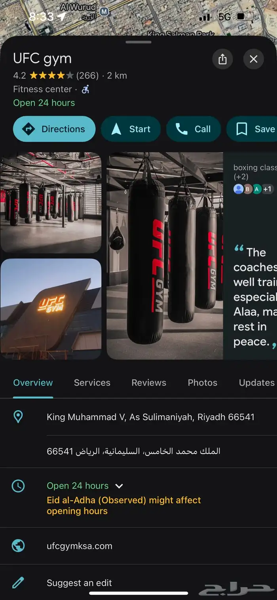The image size is (277, 600).
Task: Expand the Open 24 hours chevron
Action: pos(119,486)
